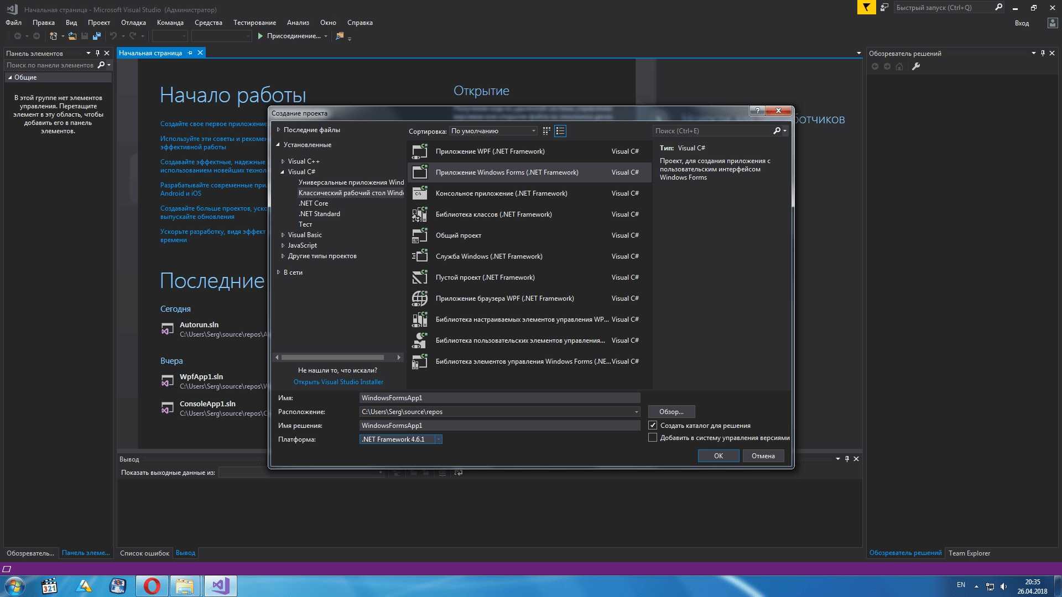Screen dimensions: 1062x597
Task: Open the Visual Studio Installer link
Action: (339, 382)
